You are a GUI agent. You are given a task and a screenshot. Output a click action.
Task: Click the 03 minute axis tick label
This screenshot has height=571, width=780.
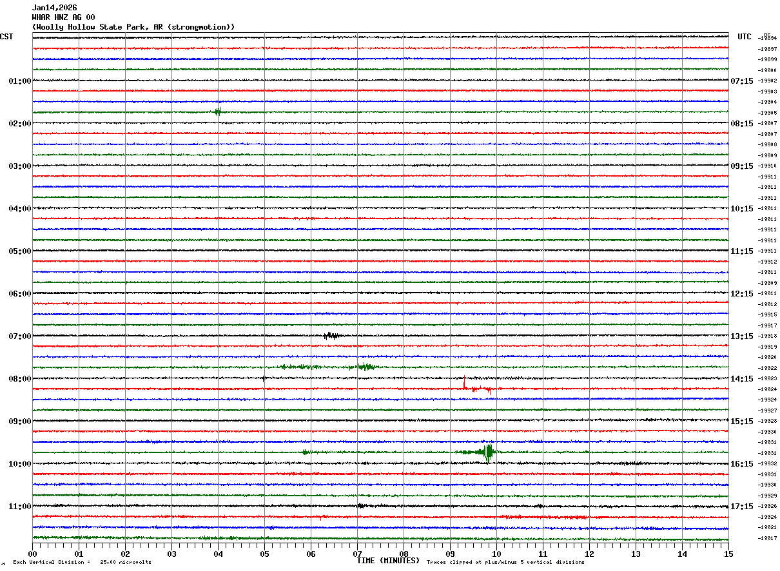pyautogui.click(x=171, y=554)
